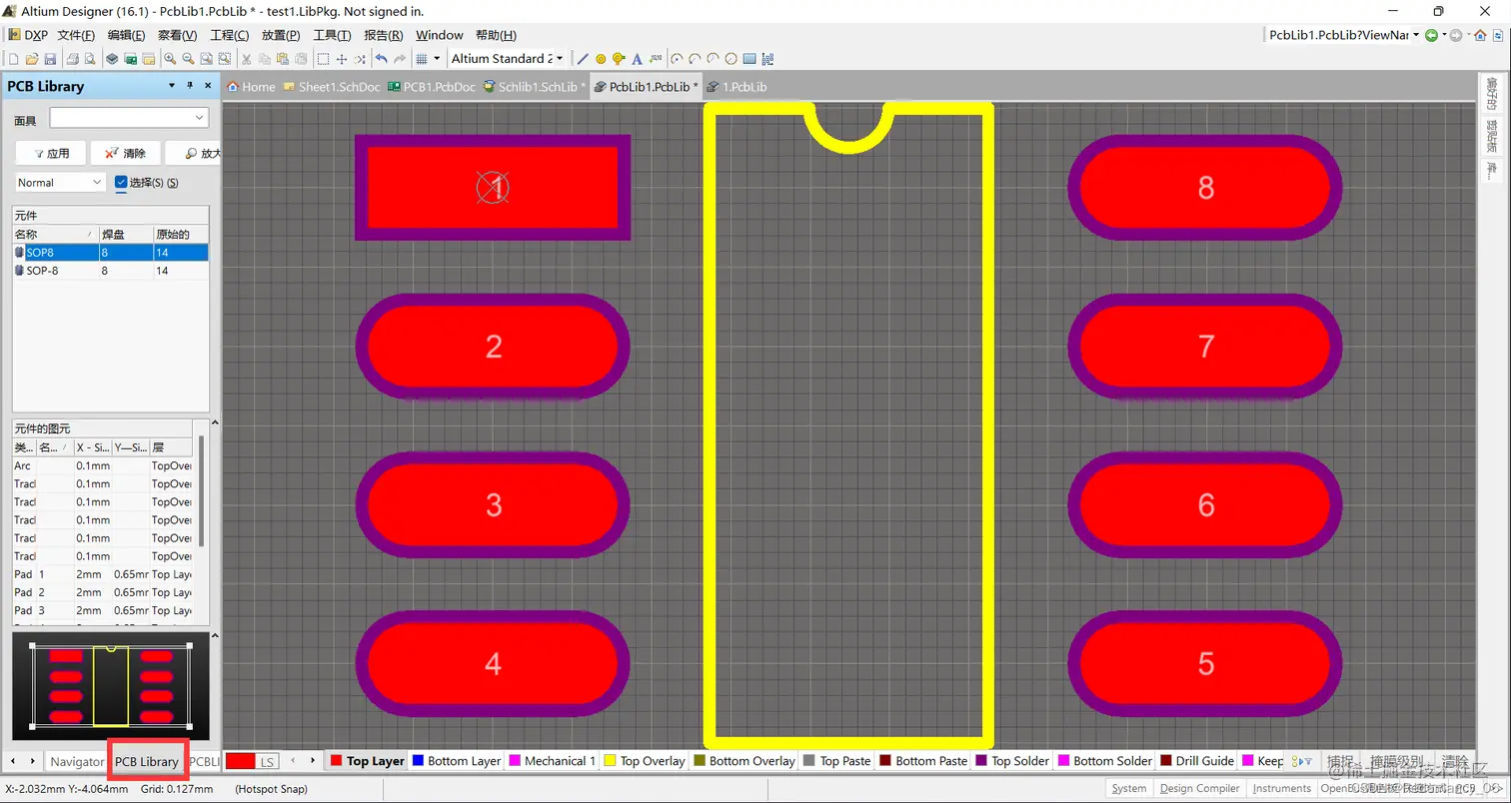Pin the PCB Library panel
Image resolution: width=1511 pixels, height=803 pixels.
tap(190, 86)
